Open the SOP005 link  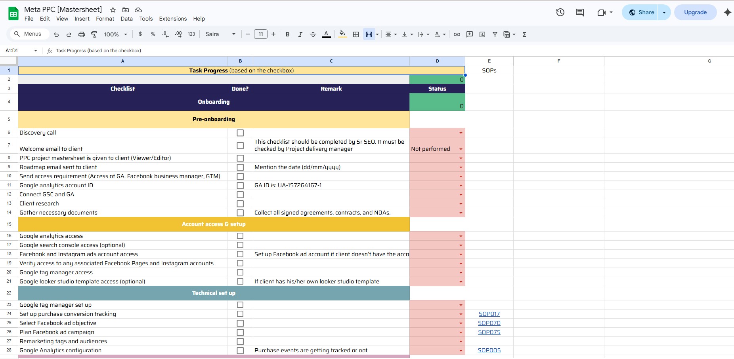(489, 350)
